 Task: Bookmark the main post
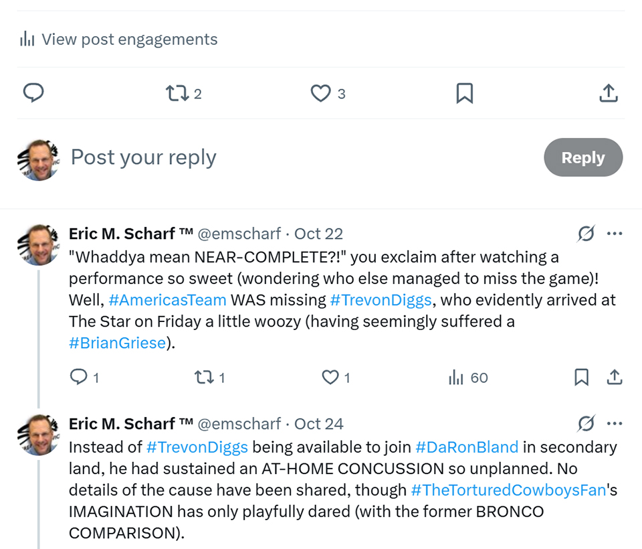tap(464, 93)
